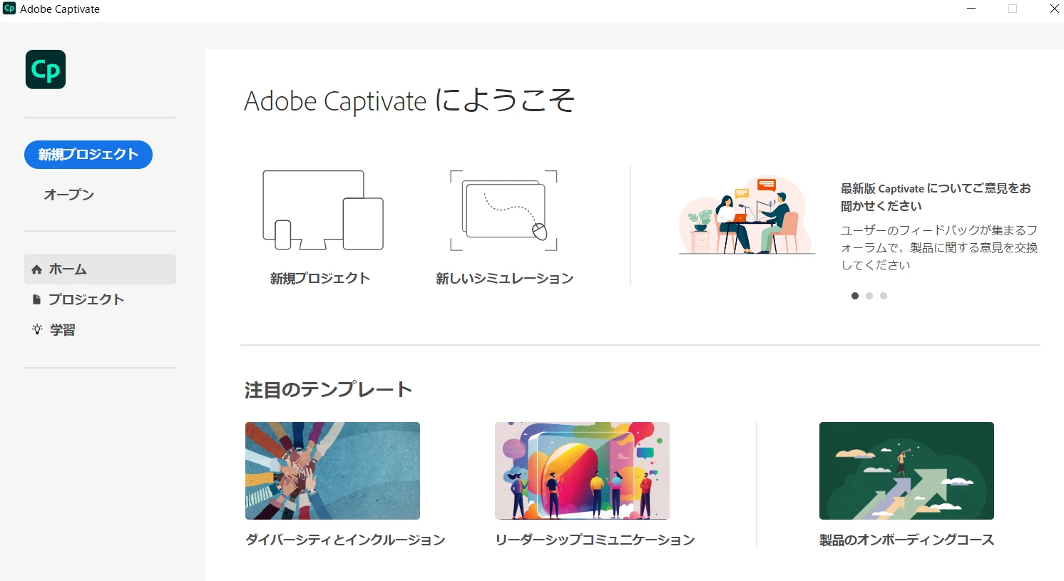Open the リーダーシップコミュニケーション template thumbnail
Image resolution: width=1064 pixels, height=581 pixels.
(x=582, y=471)
